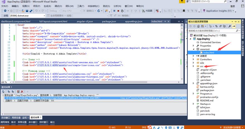Click the Collapse All icon in Solution Explorer

point(220,26)
